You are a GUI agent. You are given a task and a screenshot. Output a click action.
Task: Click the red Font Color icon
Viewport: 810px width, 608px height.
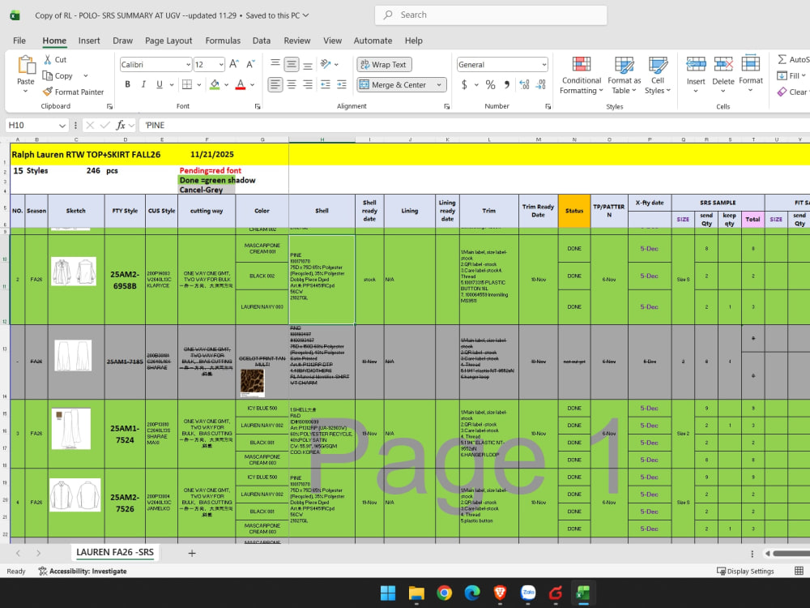[241, 84]
